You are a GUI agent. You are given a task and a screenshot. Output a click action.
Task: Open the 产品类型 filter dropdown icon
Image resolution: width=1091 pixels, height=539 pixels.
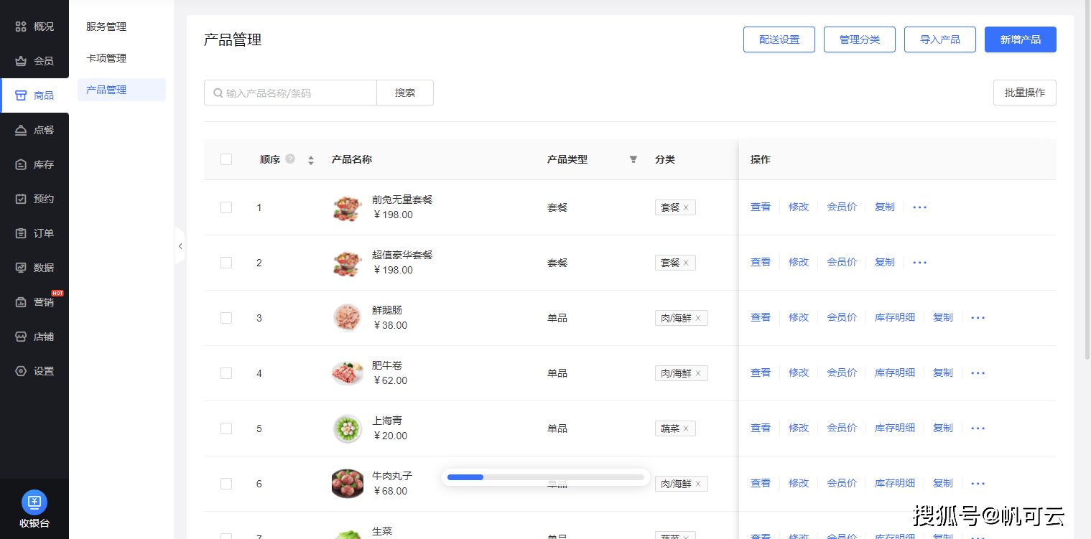[633, 159]
